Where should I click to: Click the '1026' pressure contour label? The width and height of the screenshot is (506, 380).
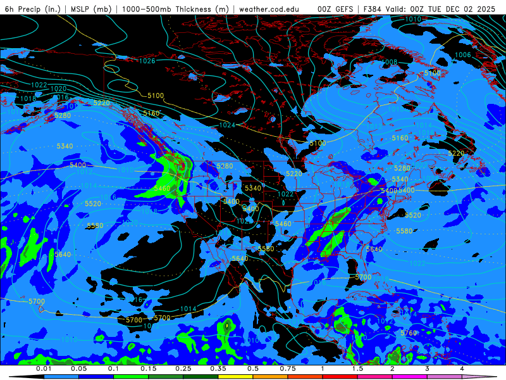coord(147,61)
